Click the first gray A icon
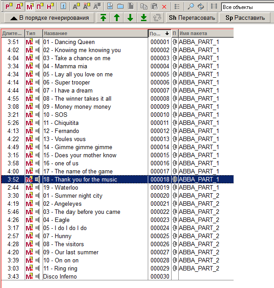274x288 pixels. (x=76, y=7)
